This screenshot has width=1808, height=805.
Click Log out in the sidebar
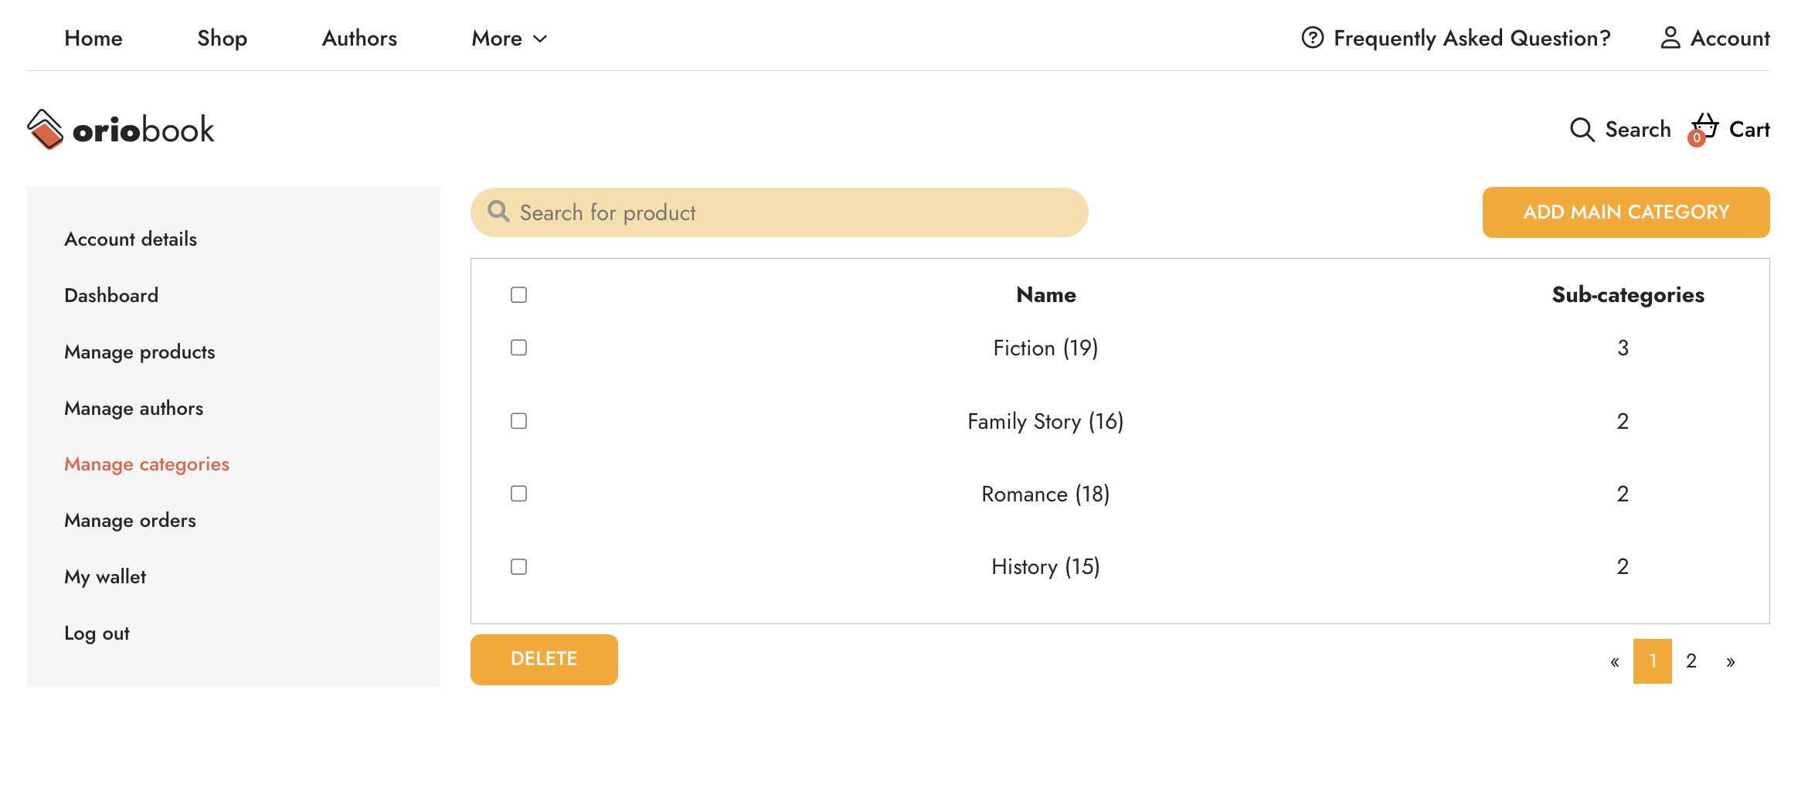coord(97,633)
